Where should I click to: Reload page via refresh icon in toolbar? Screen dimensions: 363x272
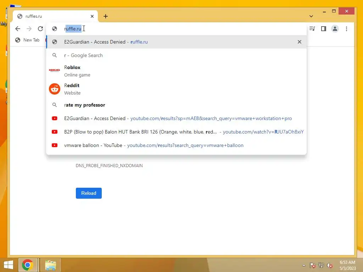click(40, 29)
